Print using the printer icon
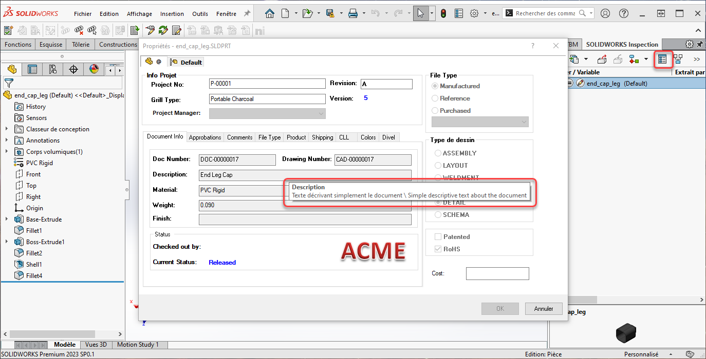 coord(353,13)
